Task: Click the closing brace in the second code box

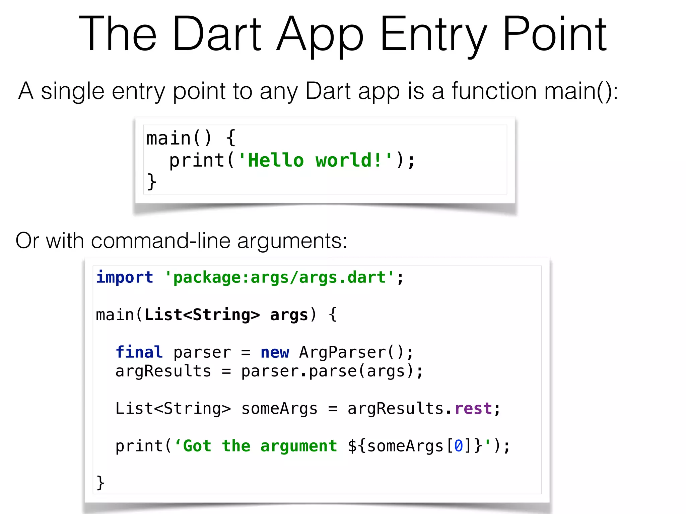Action: click(100, 483)
